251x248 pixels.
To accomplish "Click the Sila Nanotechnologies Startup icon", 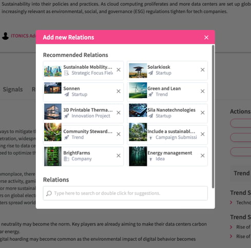I will [x=151, y=116].
